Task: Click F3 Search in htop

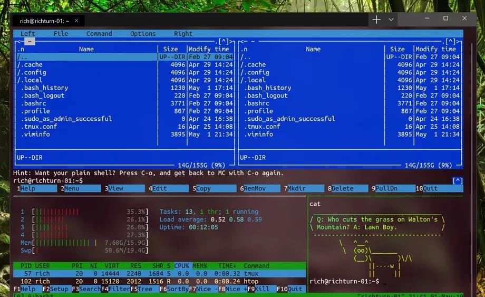Action: (86, 289)
